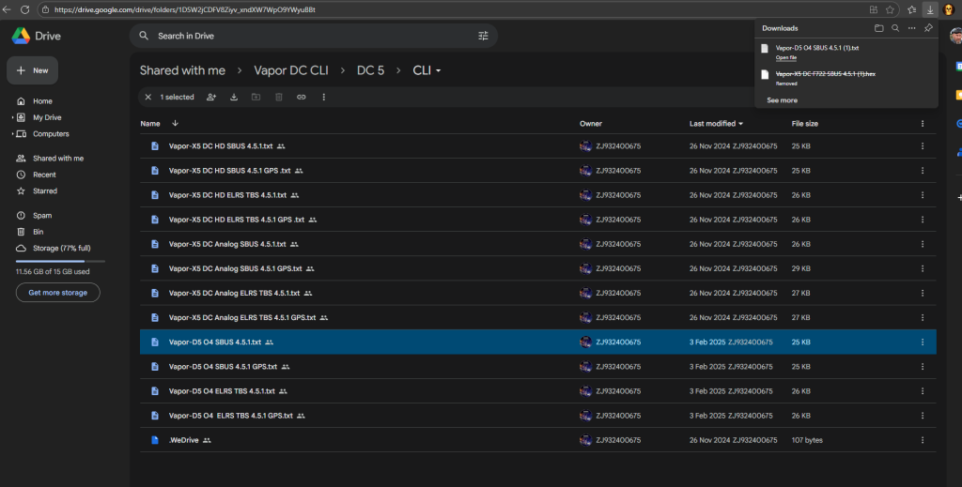The height and width of the screenshot is (487, 962).
Task: Open more actions in selection toolbar
Action: pos(324,97)
